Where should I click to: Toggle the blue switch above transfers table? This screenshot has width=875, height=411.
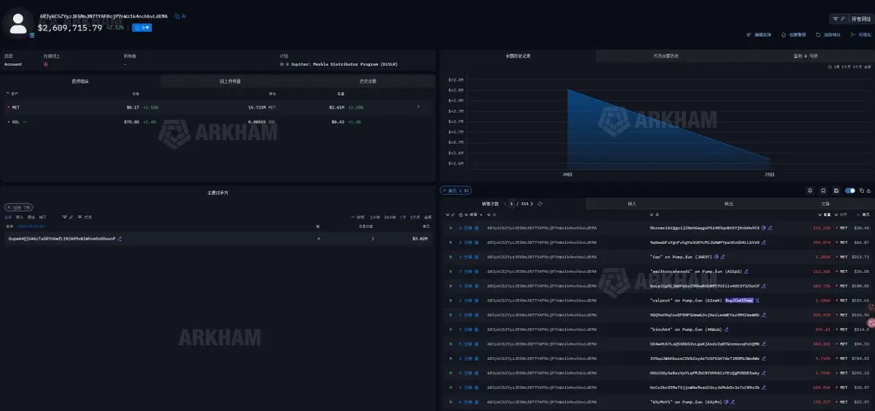point(850,191)
